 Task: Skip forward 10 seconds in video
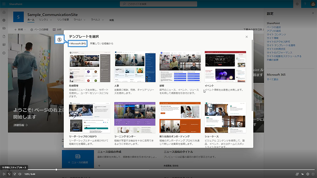tap(15, 174)
